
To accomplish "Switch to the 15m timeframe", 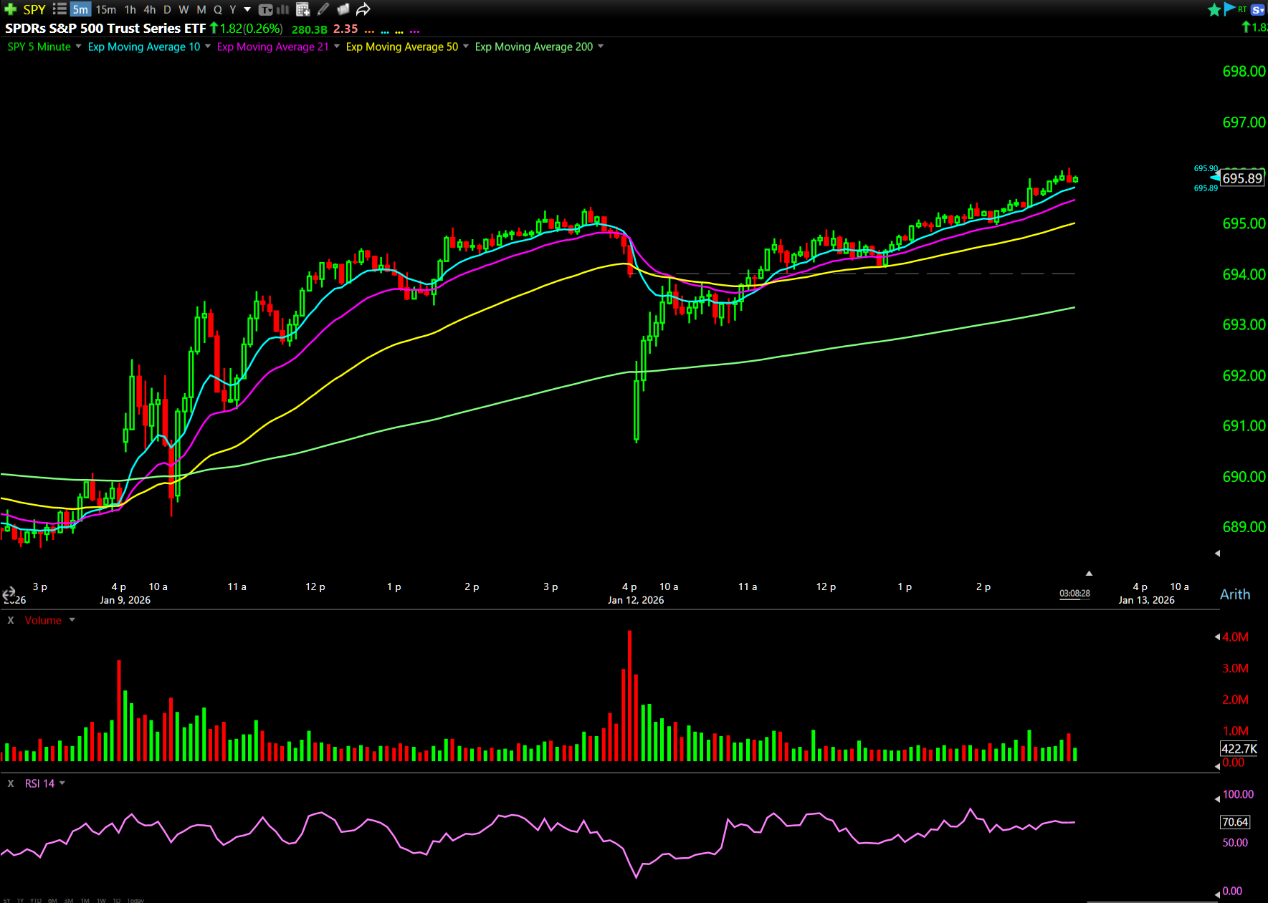I will 106,9.
